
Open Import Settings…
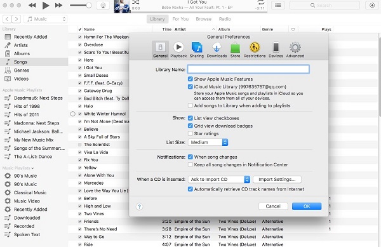[x=277, y=180]
